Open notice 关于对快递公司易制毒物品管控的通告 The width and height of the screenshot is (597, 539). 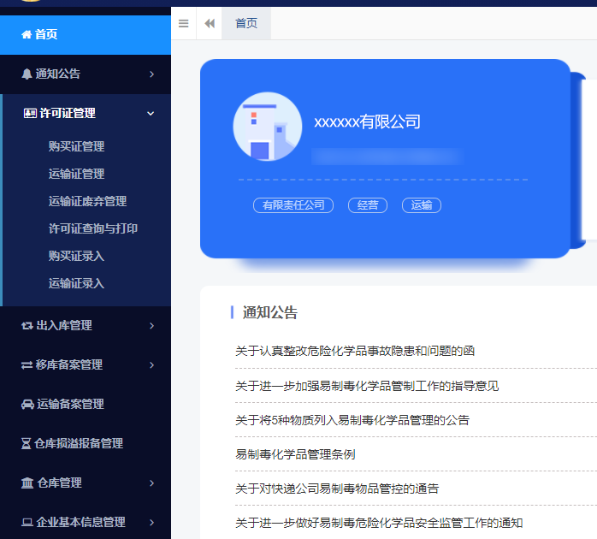point(336,489)
